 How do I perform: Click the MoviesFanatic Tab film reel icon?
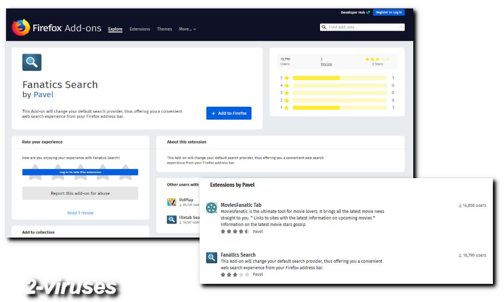(x=211, y=207)
